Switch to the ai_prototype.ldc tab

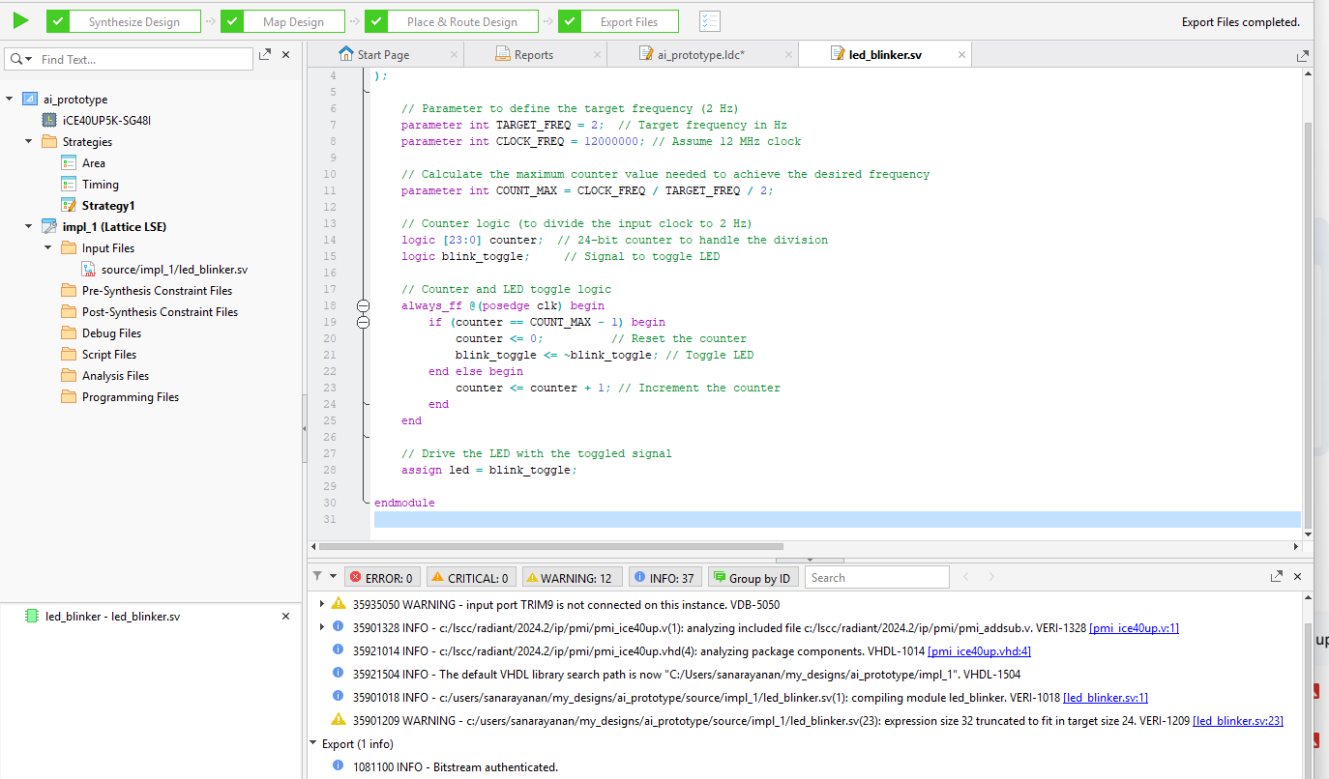tap(700, 55)
